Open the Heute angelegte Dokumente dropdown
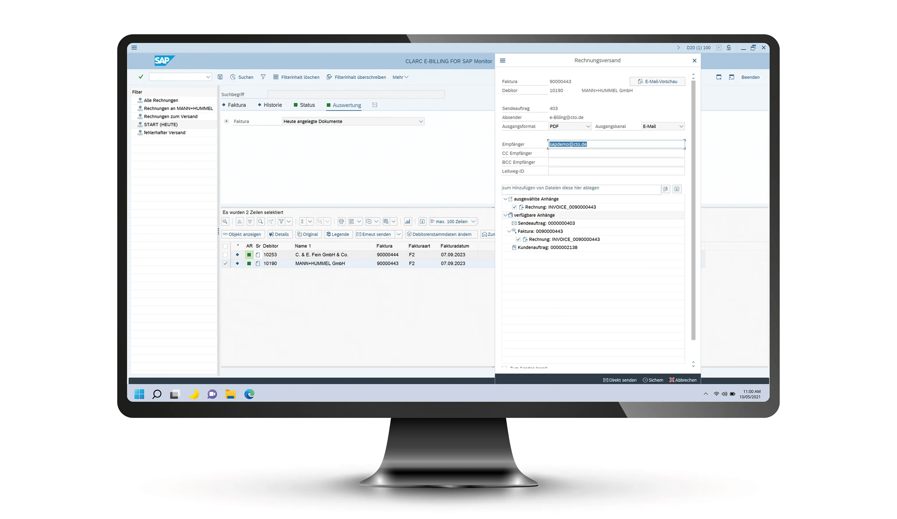Screen dimensions: 897x519 click(x=421, y=121)
